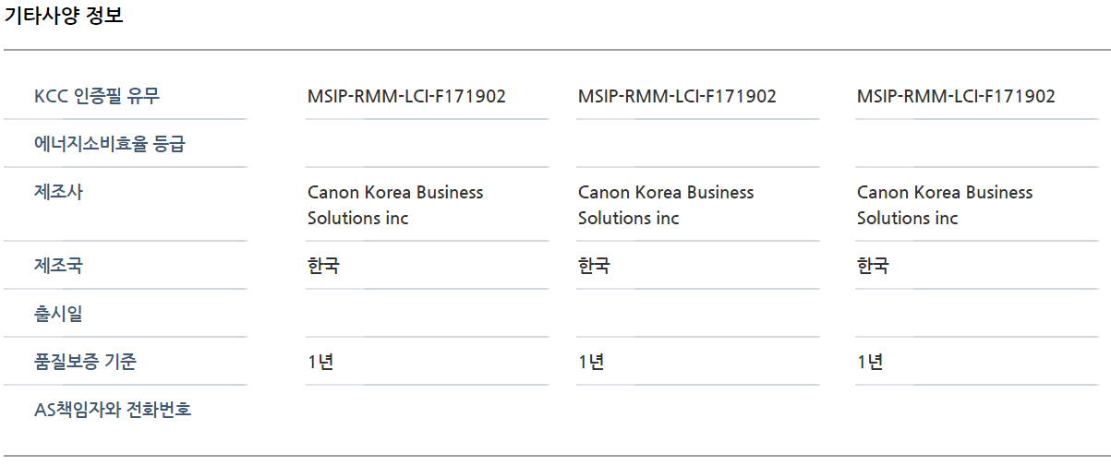The image size is (1111, 466).
Task: Click MSIP-RMM-LCI-F171902 in the last product column
Action: [x=956, y=96]
